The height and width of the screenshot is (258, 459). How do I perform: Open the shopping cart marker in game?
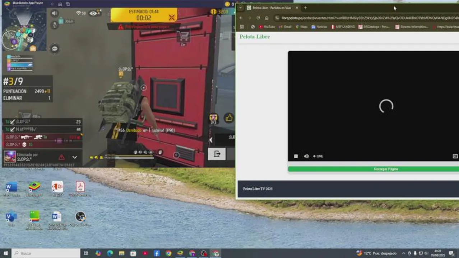[184, 36]
